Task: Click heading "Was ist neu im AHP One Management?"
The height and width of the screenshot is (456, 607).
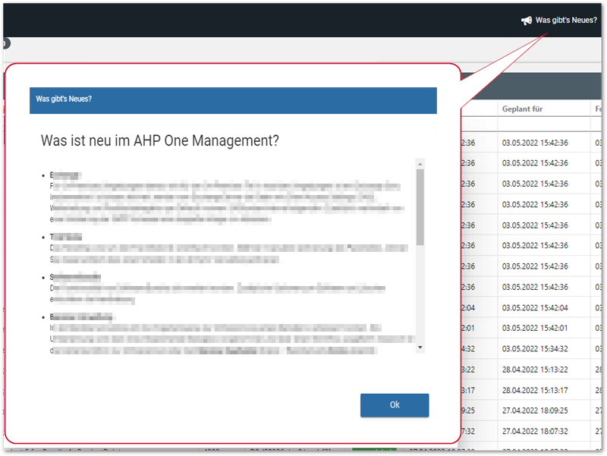Action: [x=160, y=140]
